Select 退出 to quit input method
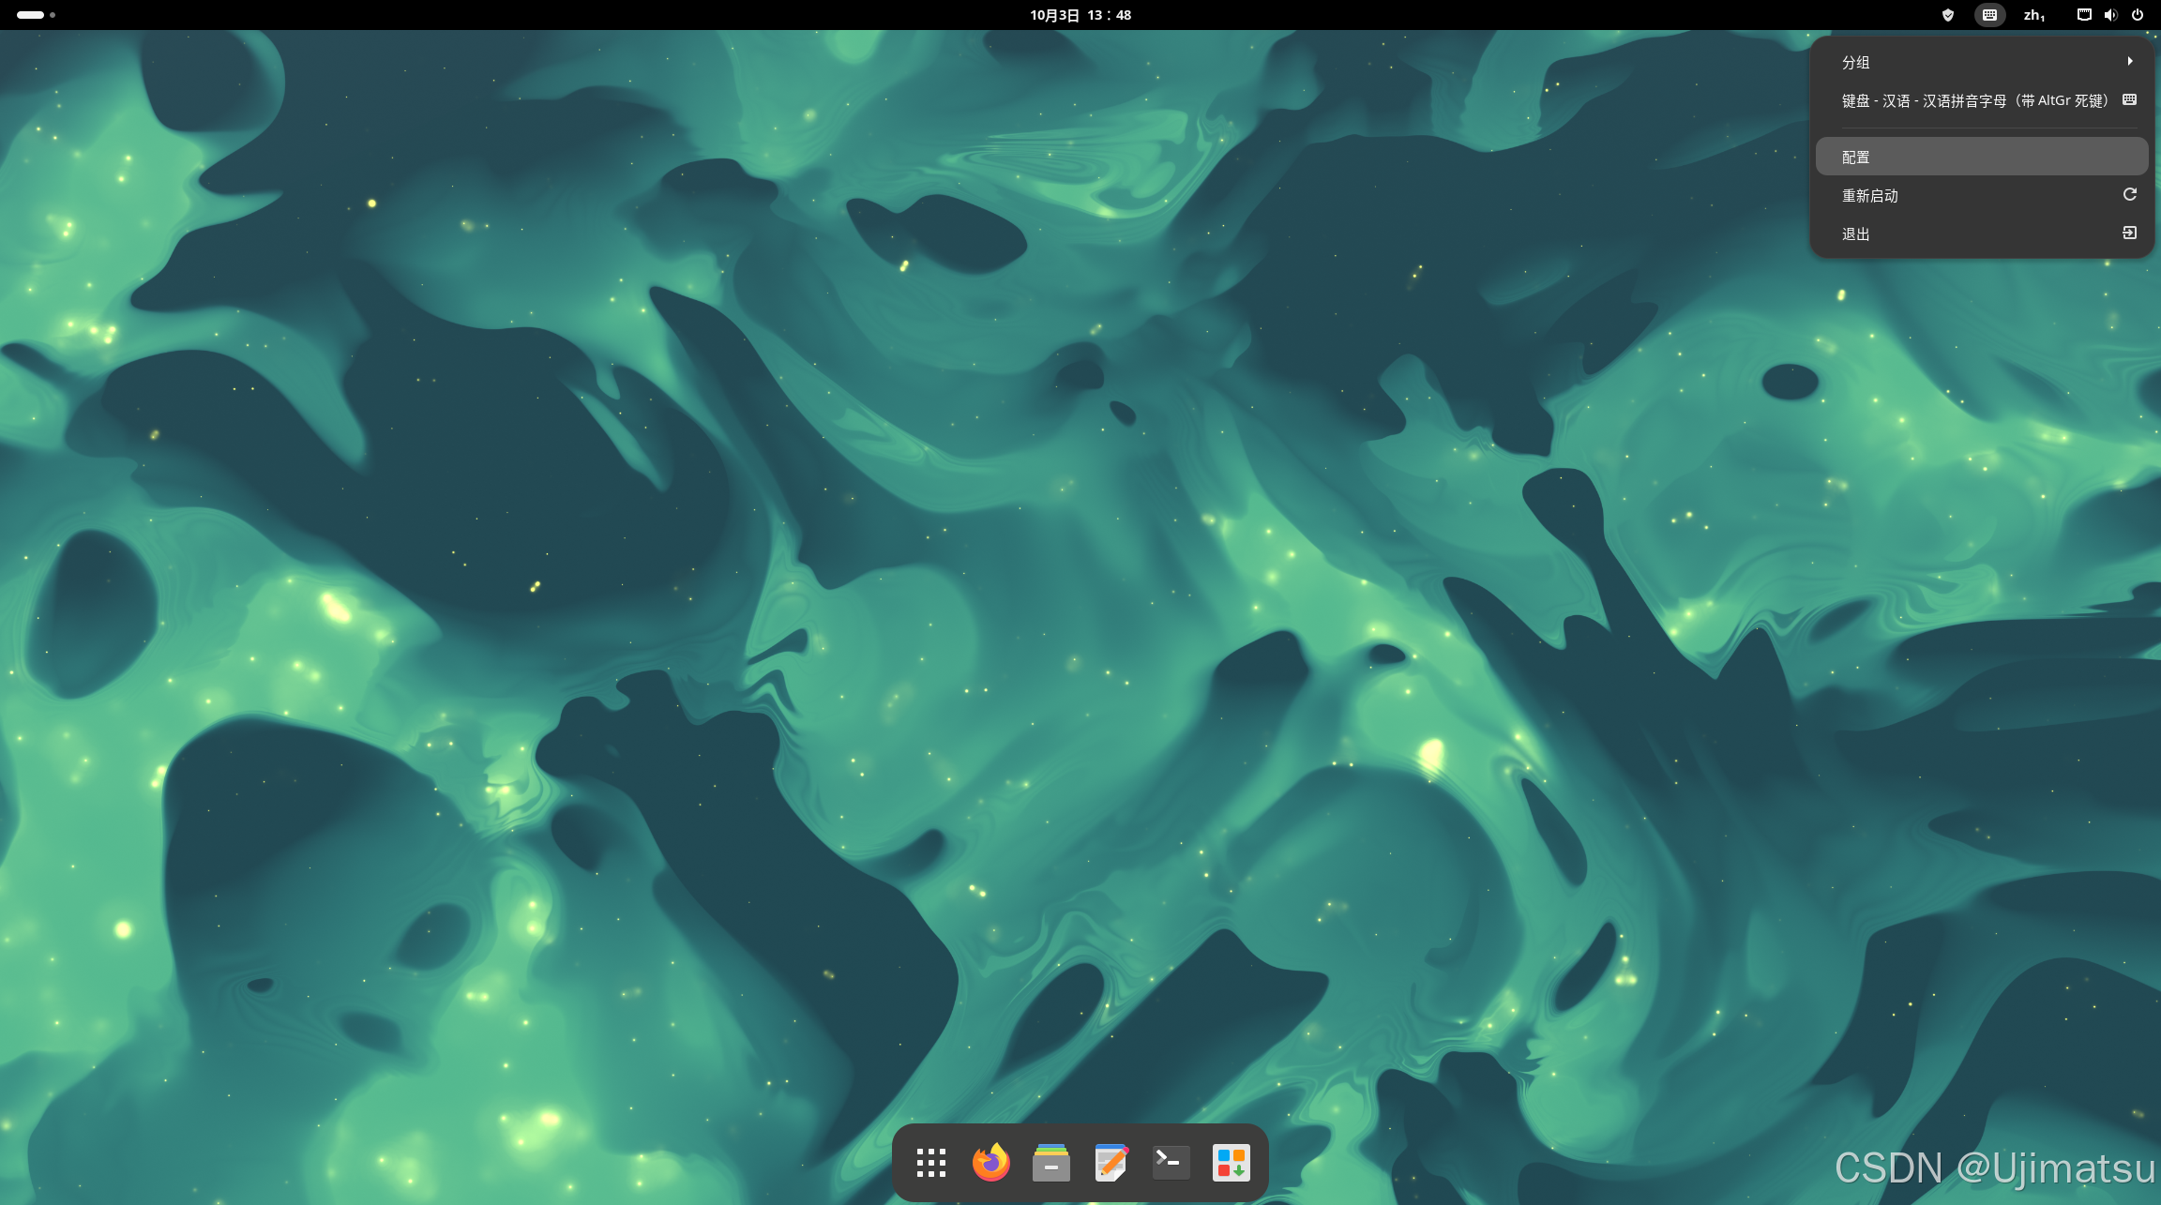Viewport: 2161px width, 1205px height. coord(1981,233)
